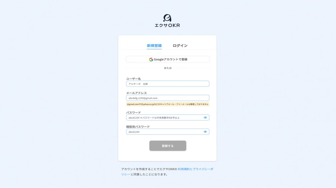Click the free-mail warning notice
Viewport: 336px width, 188px height.
[x=168, y=104]
